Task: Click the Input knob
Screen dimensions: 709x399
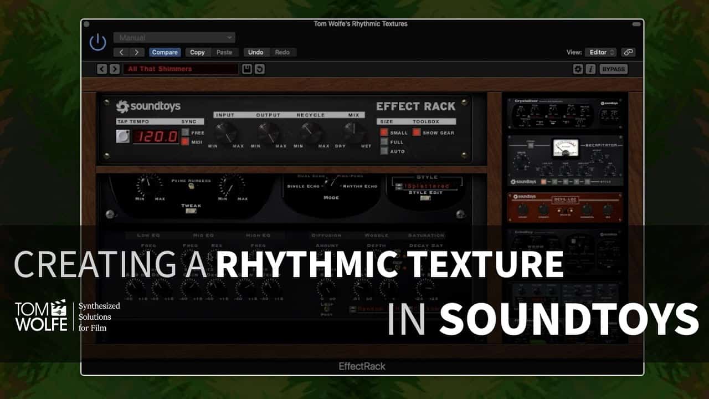Action: point(225,132)
